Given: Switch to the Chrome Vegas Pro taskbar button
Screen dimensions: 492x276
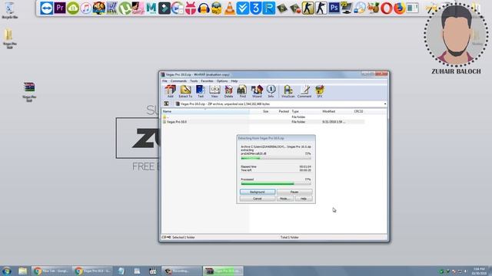Looking at the screenshot, I should (x=92, y=271).
